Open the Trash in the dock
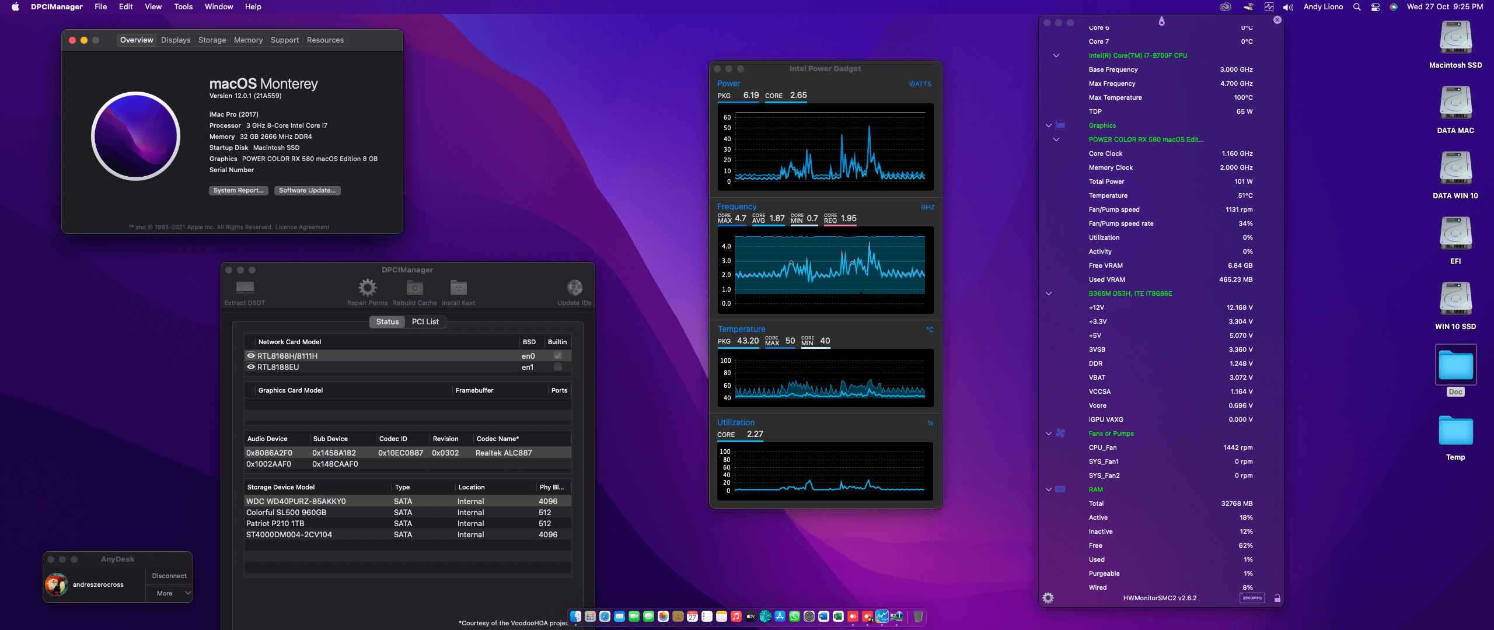This screenshot has width=1494, height=630. [918, 616]
